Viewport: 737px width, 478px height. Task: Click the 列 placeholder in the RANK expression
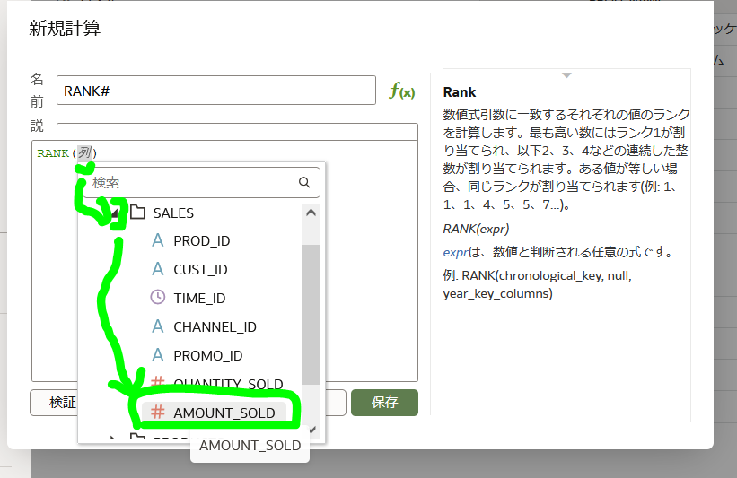click(x=85, y=152)
